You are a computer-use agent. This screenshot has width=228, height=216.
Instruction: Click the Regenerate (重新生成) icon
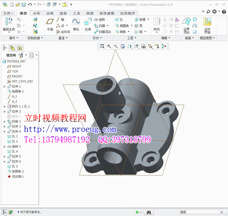[x=9, y=22]
